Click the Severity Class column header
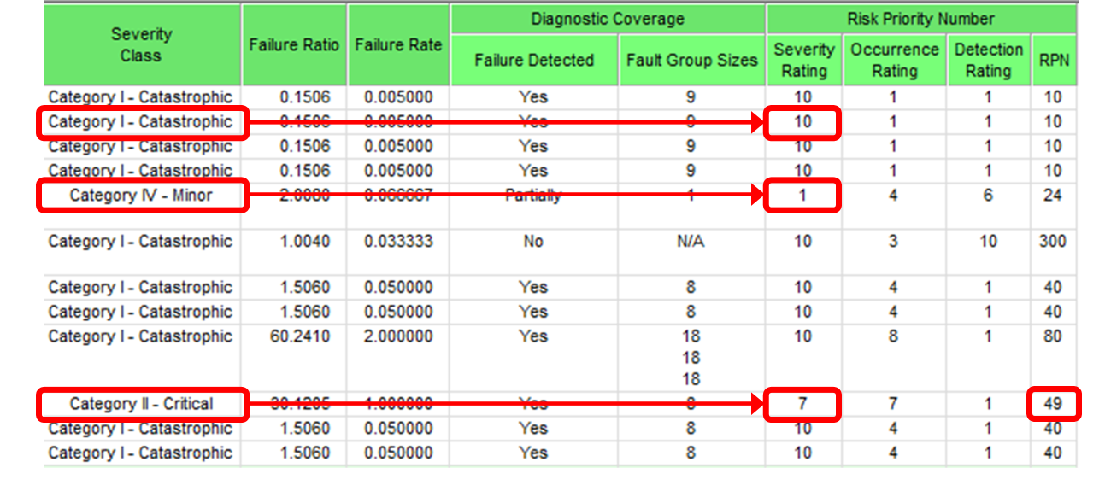Screen dimensions: 1111x497 point(142,44)
